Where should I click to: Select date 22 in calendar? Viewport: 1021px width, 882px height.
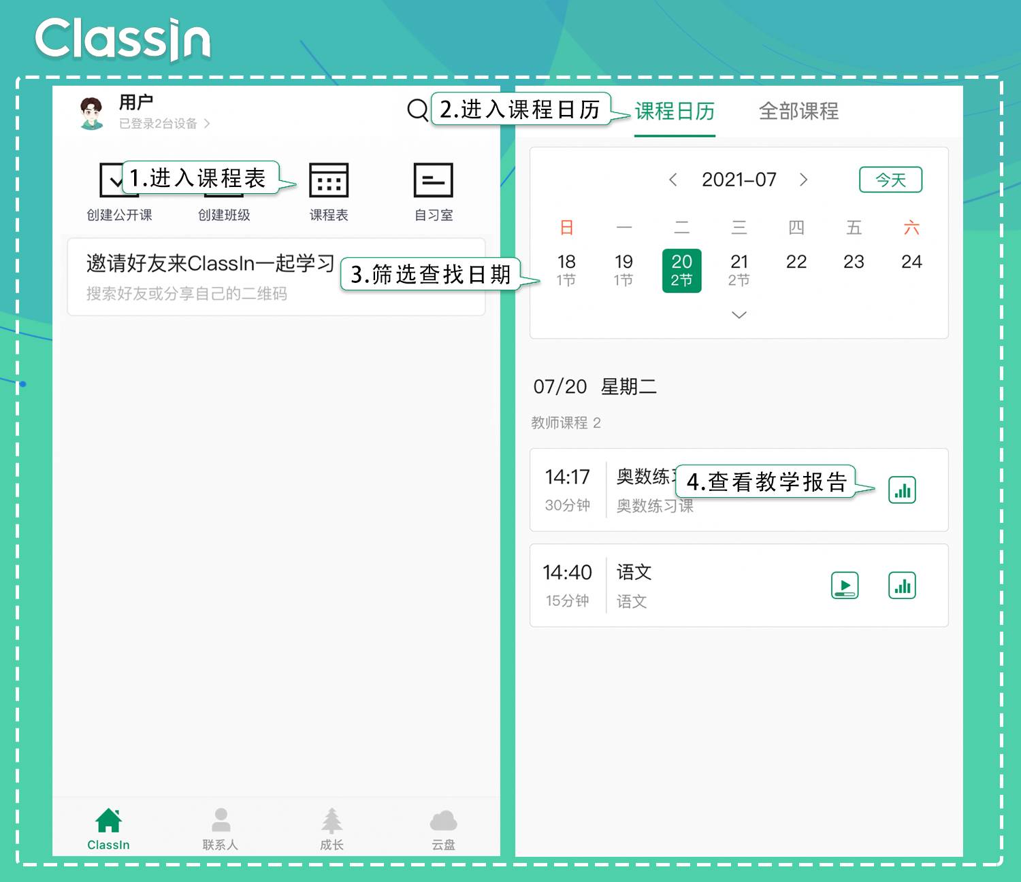[796, 262]
